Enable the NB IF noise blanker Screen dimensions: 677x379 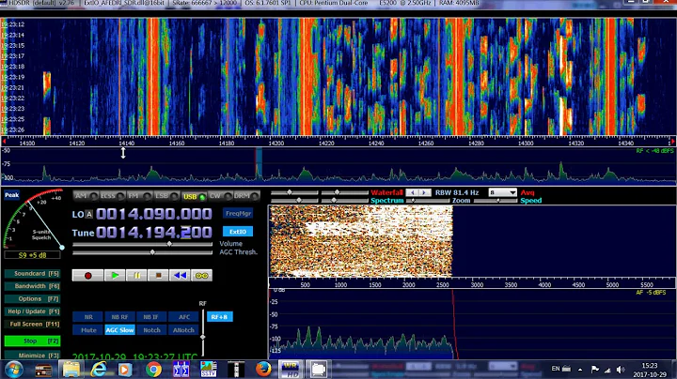coord(151,317)
